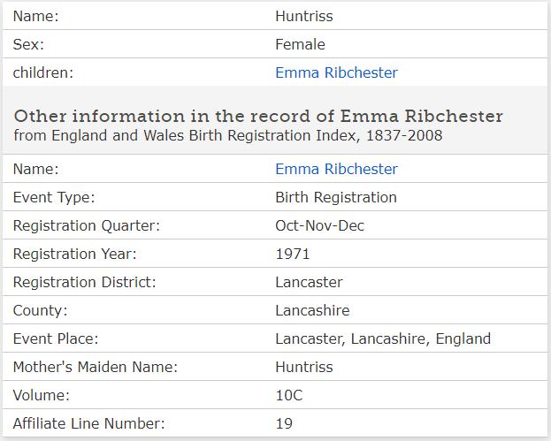This screenshot has width=551, height=441.
Task: Open Emma Ribchester link in children row
Action: pos(336,72)
